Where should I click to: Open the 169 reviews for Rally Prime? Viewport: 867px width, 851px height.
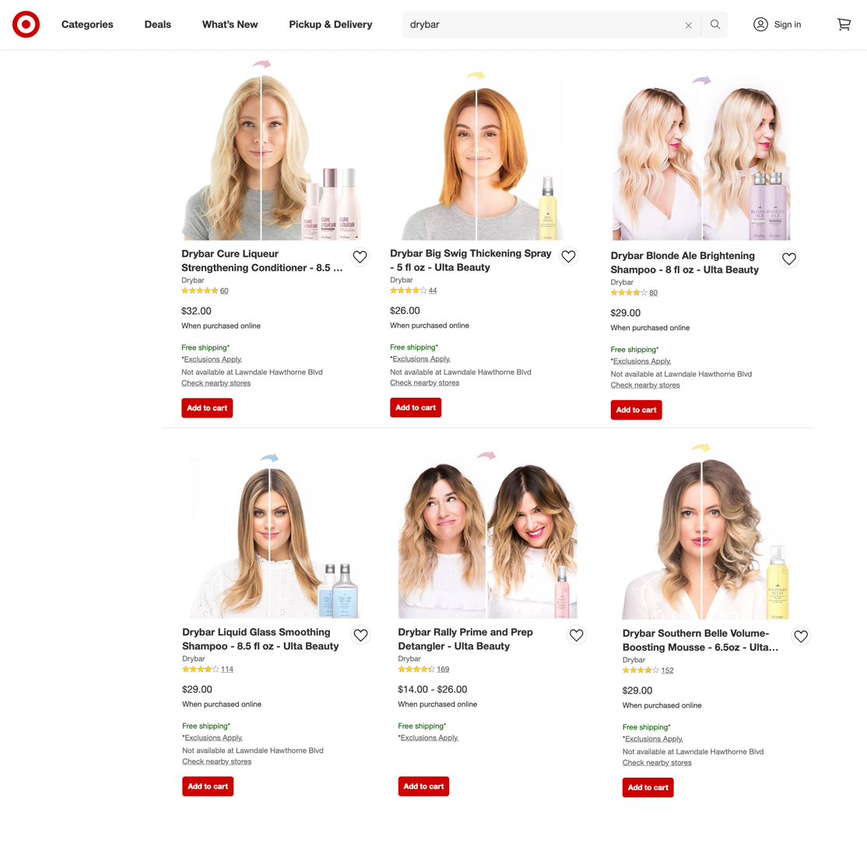(x=442, y=669)
